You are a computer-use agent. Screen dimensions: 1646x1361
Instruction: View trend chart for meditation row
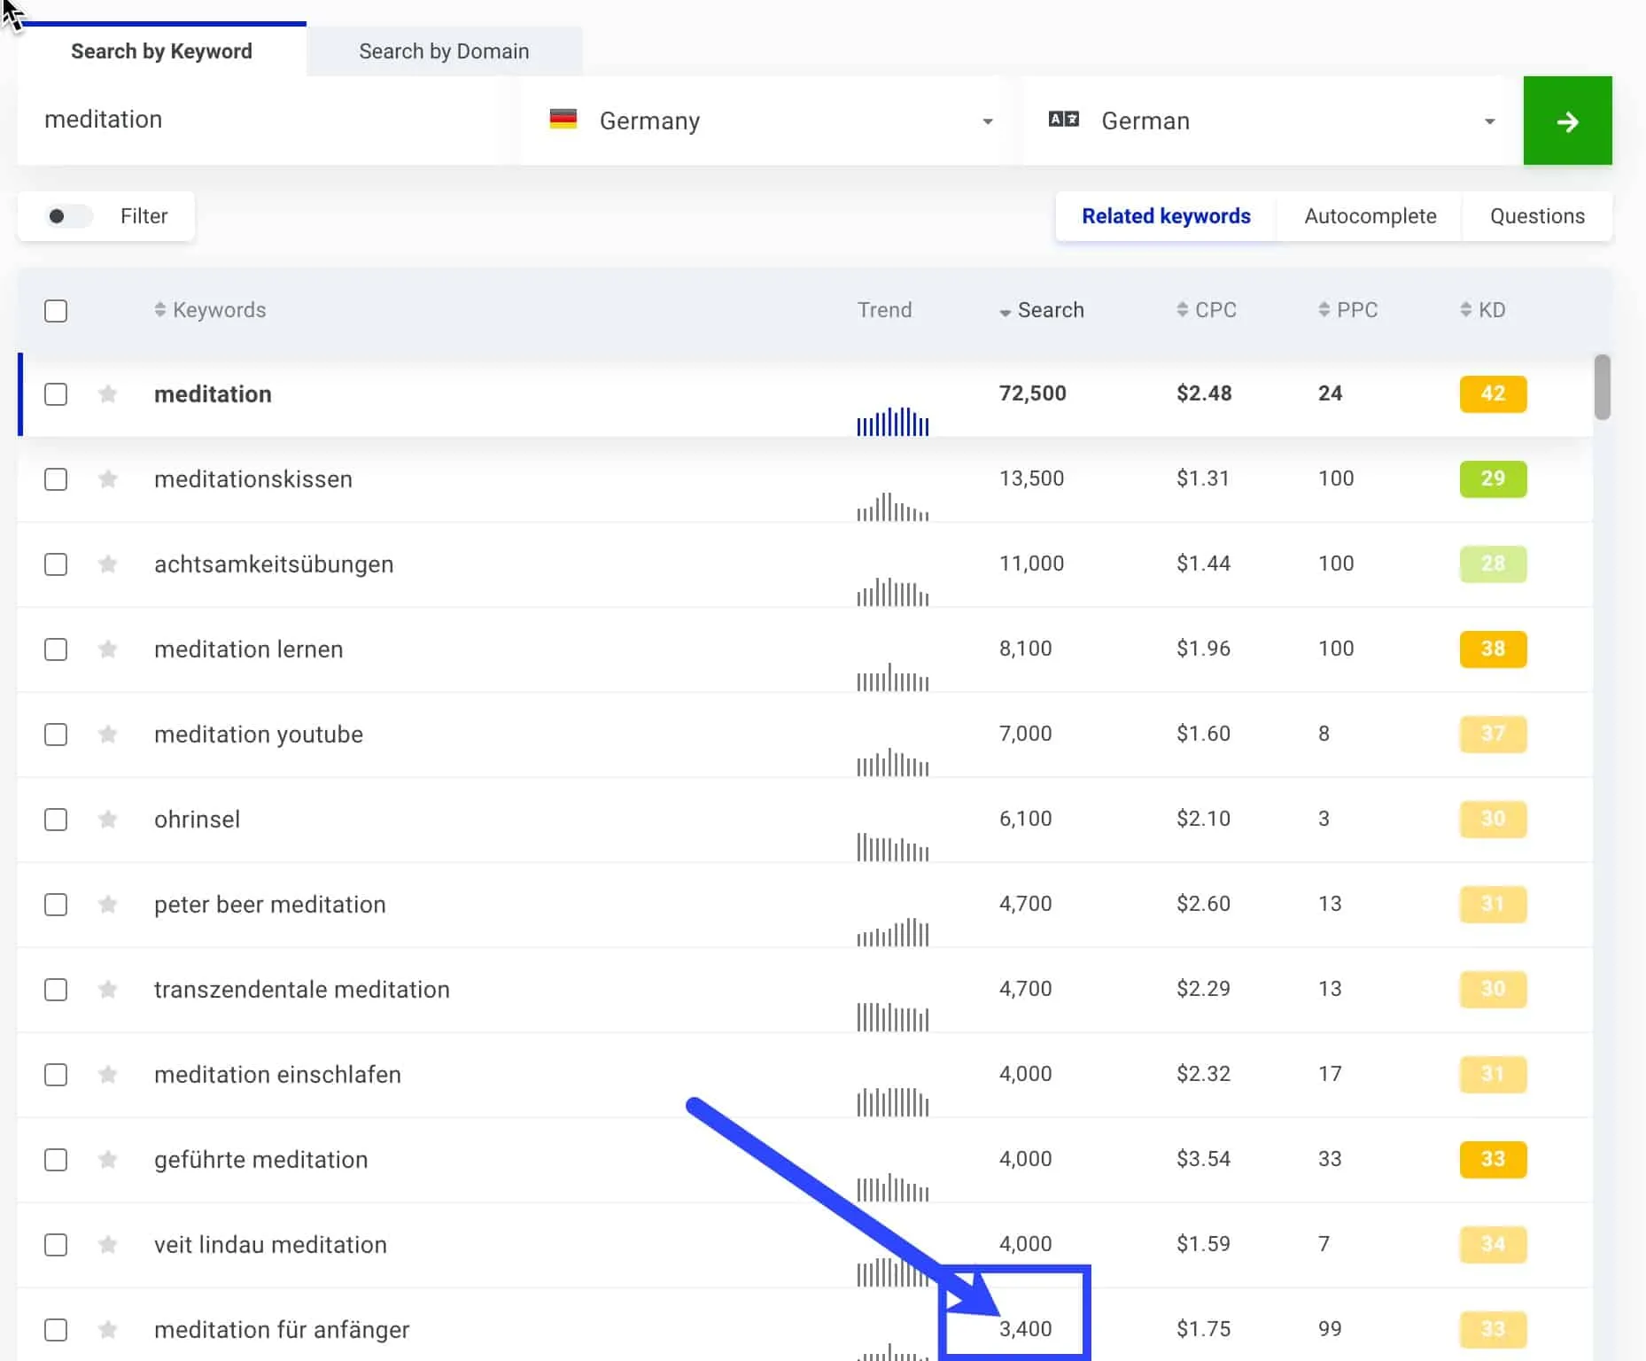(892, 421)
